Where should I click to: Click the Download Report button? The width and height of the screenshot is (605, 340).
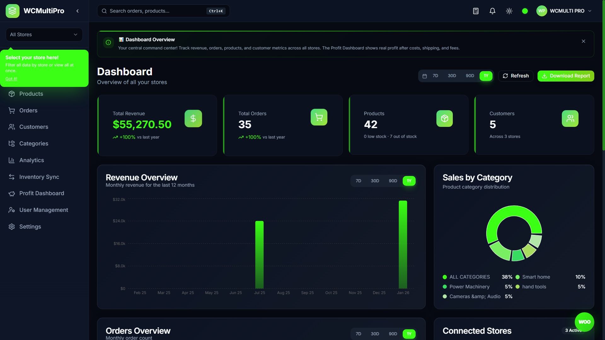(x=566, y=76)
